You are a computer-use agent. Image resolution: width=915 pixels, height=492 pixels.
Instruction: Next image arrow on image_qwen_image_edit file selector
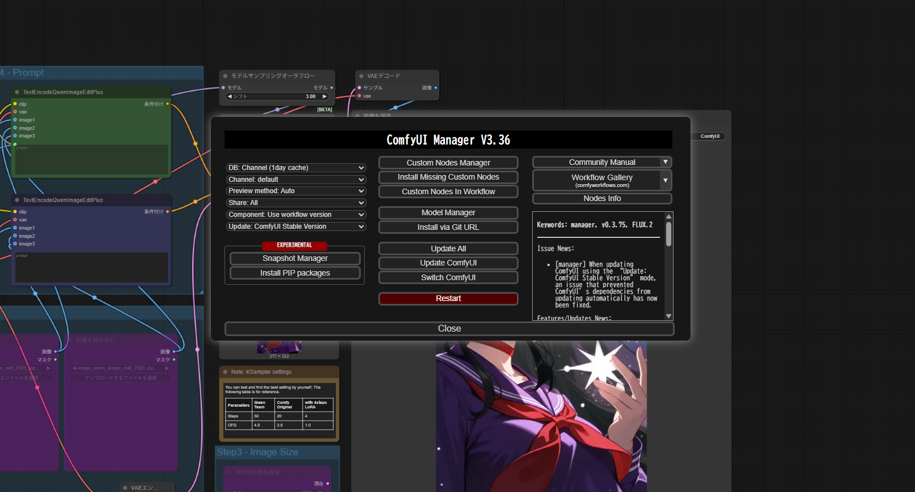(167, 368)
